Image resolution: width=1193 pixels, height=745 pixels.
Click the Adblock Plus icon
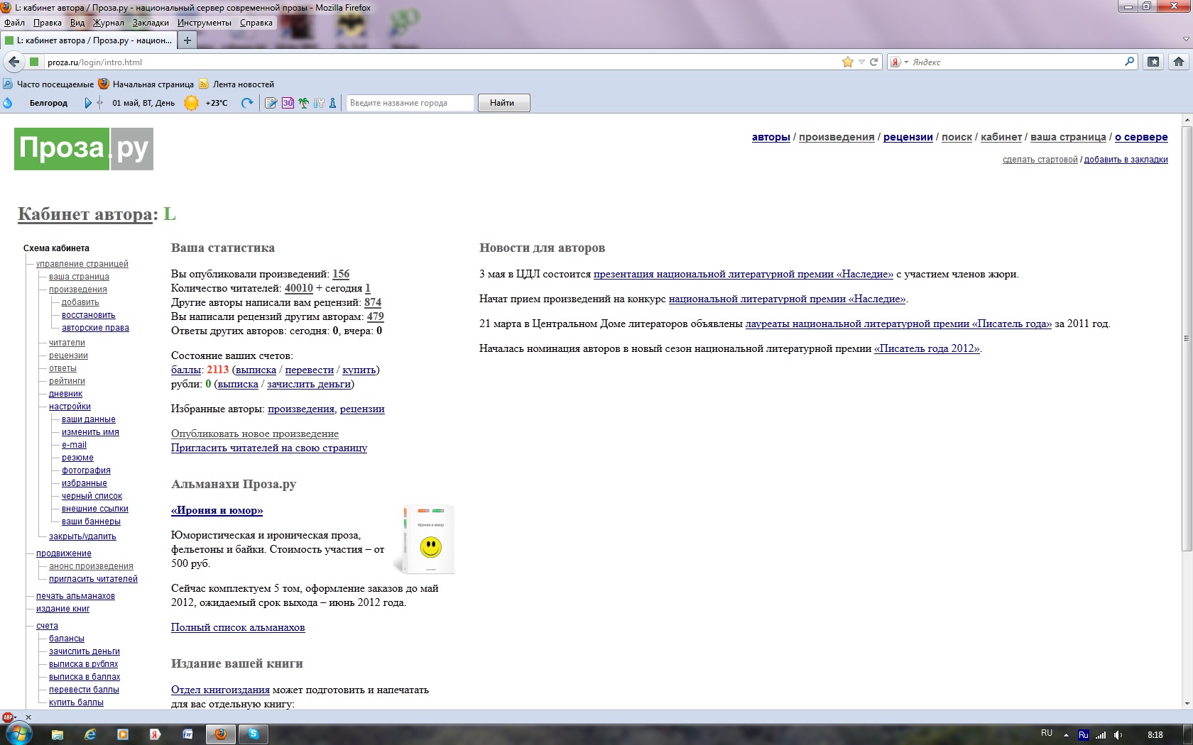(x=7, y=717)
